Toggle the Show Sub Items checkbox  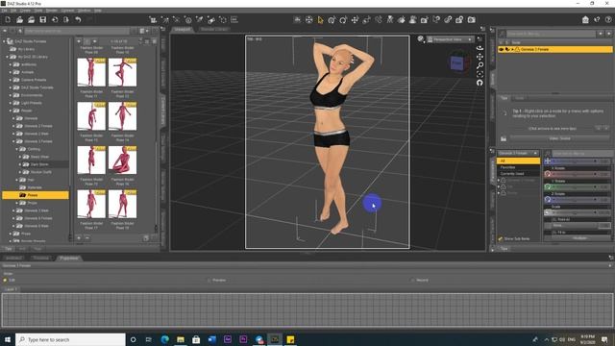pyautogui.click(x=501, y=238)
